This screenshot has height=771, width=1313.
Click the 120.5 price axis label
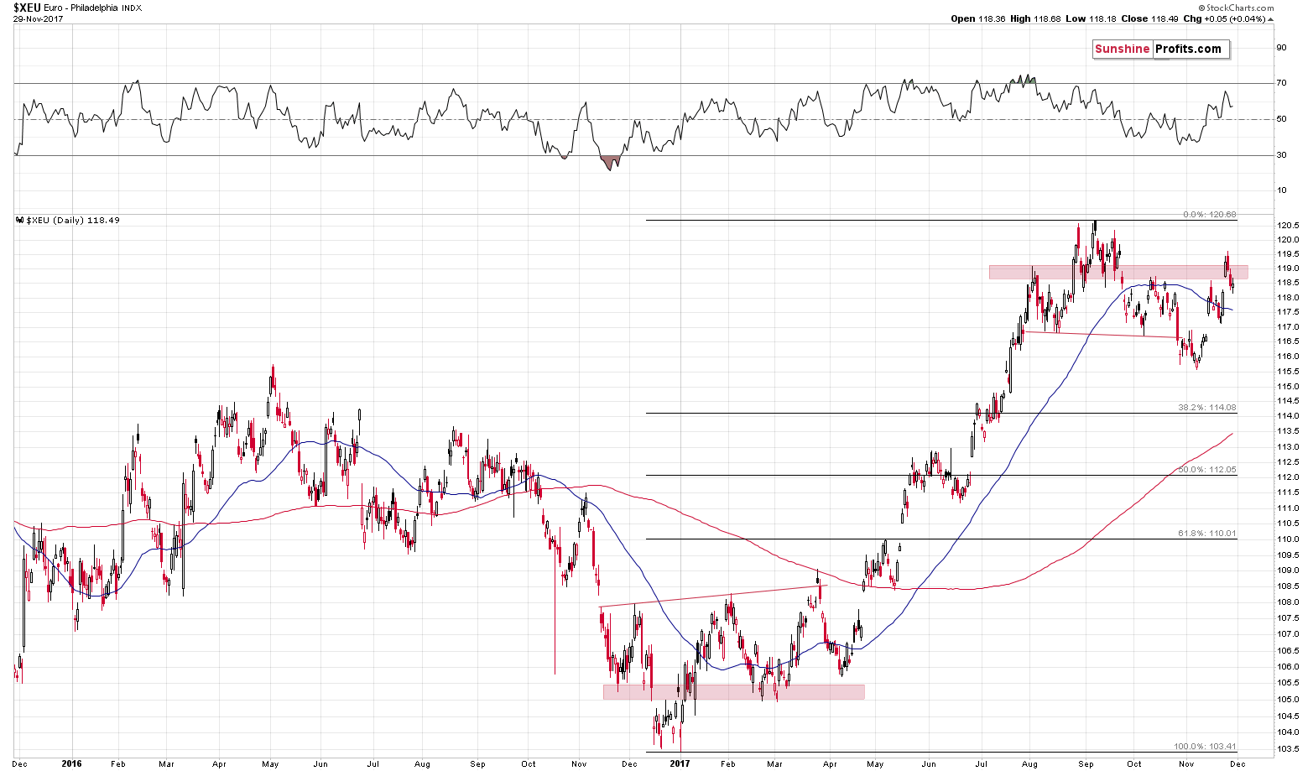pyautogui.click(x=1288, y=226)
